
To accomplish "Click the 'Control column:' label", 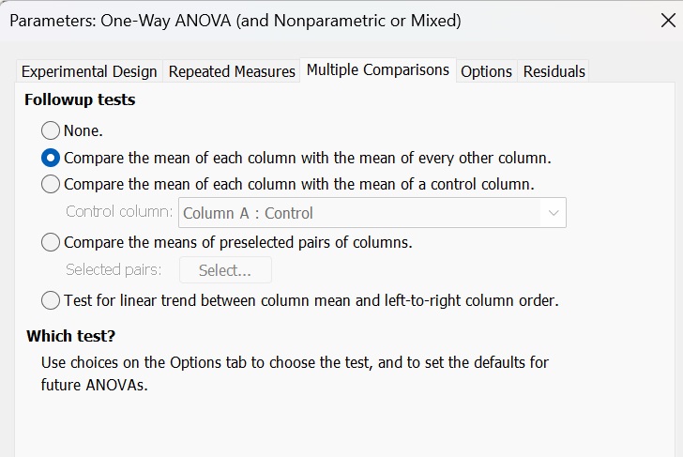I will point(119,212).
